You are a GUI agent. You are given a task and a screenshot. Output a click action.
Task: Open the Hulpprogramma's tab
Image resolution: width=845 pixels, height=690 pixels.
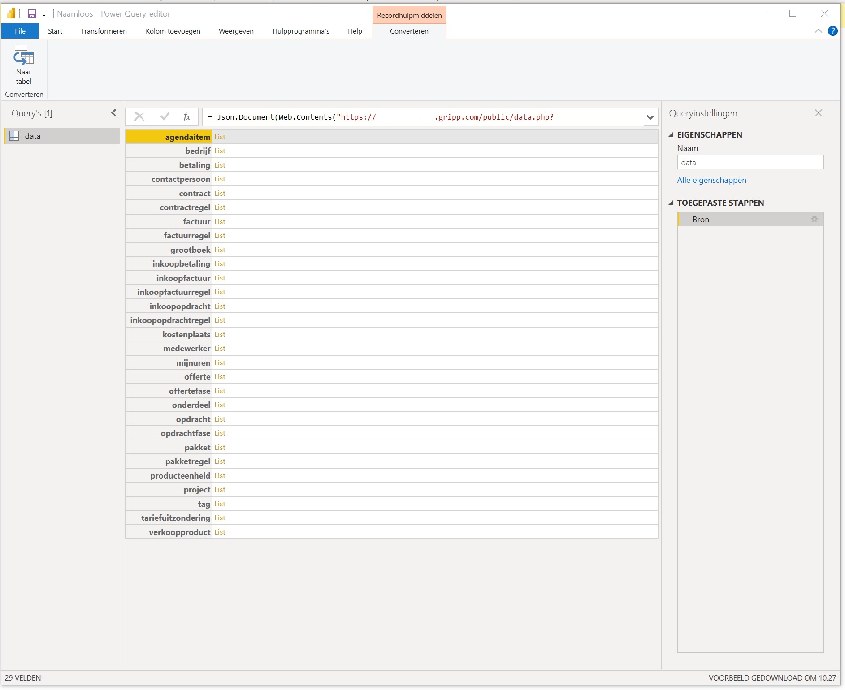click(x=301, y=31)
